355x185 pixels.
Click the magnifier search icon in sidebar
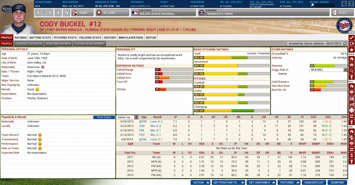352,71
